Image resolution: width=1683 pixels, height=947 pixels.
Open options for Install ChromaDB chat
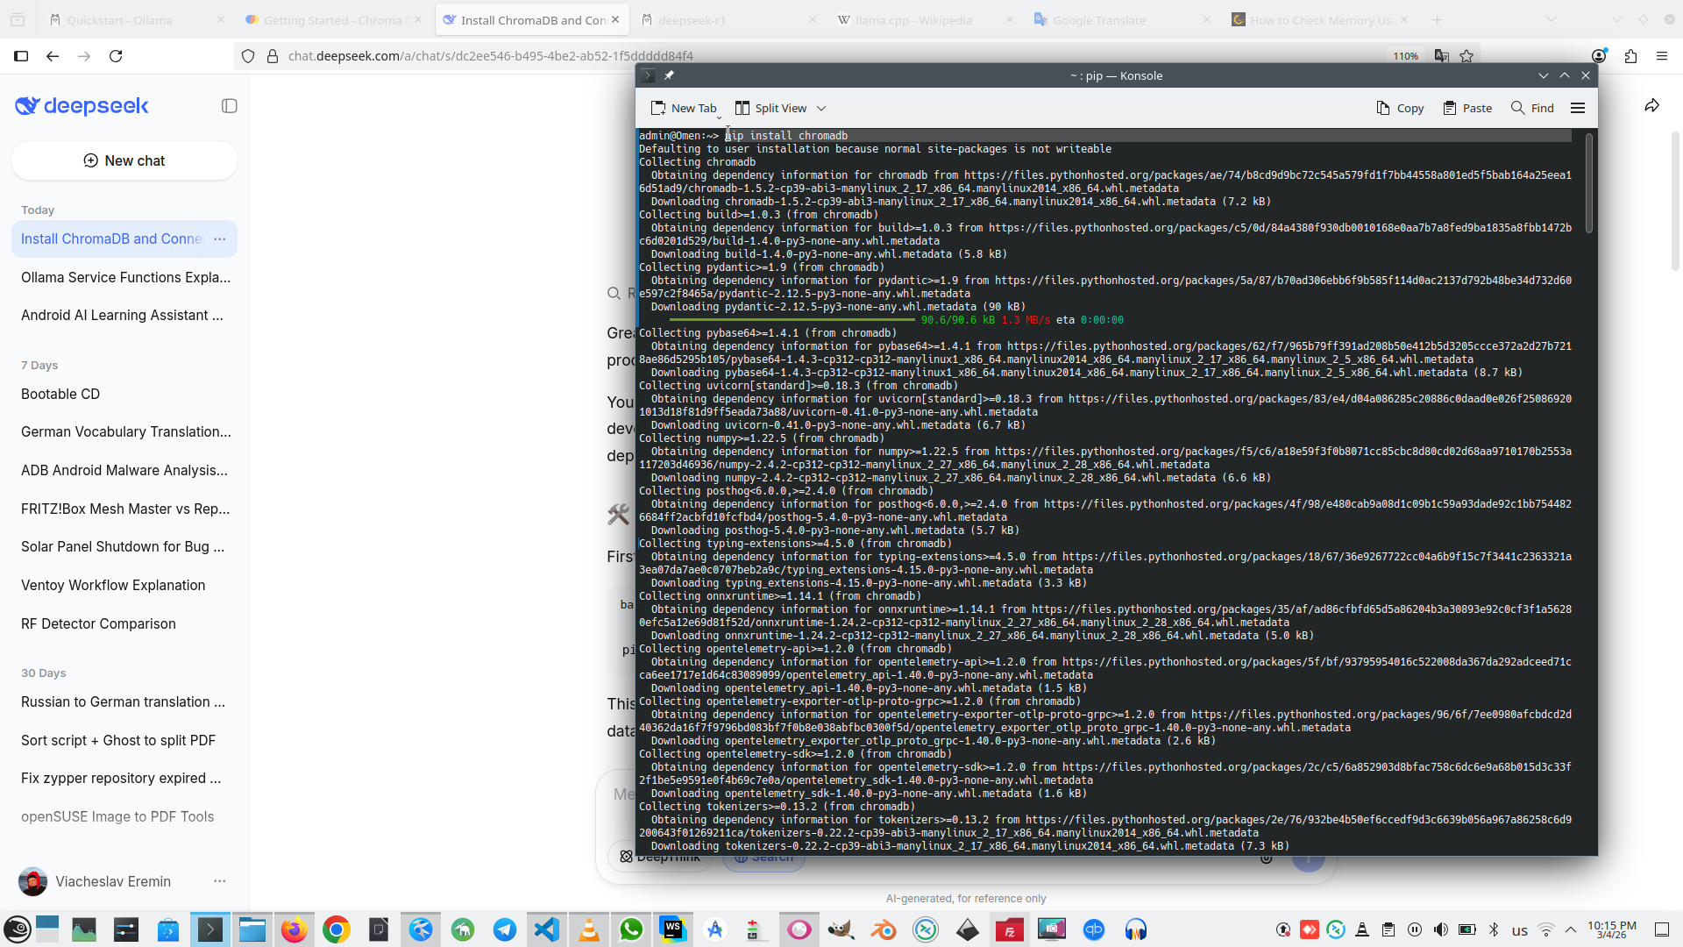[x=220, y=239]
